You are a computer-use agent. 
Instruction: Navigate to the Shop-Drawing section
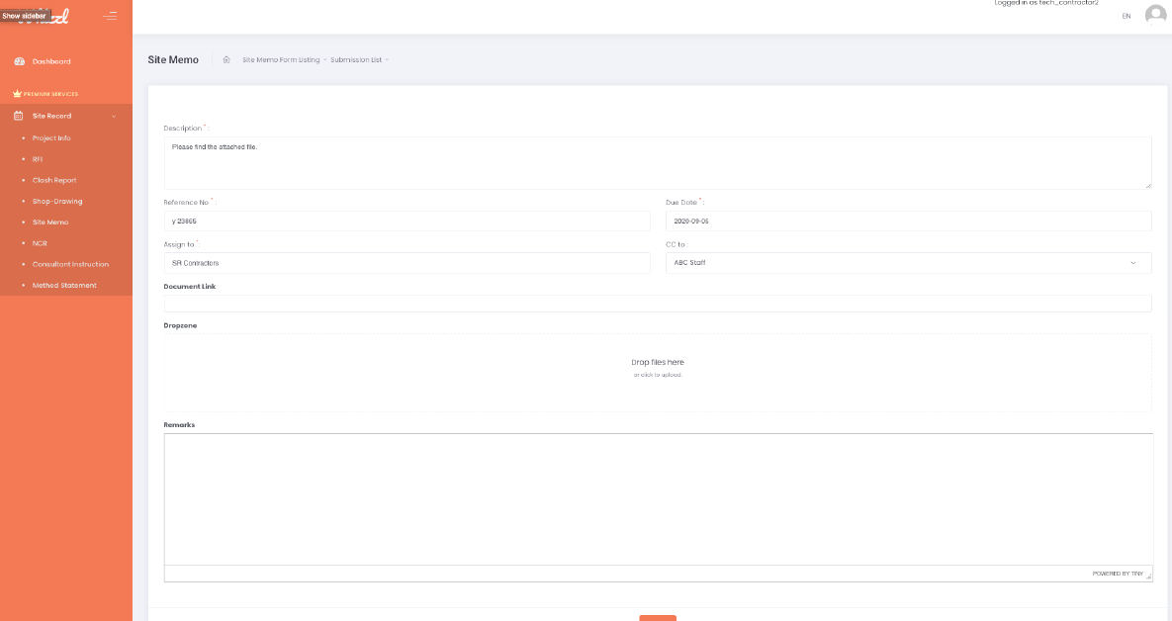coord(57,202)
